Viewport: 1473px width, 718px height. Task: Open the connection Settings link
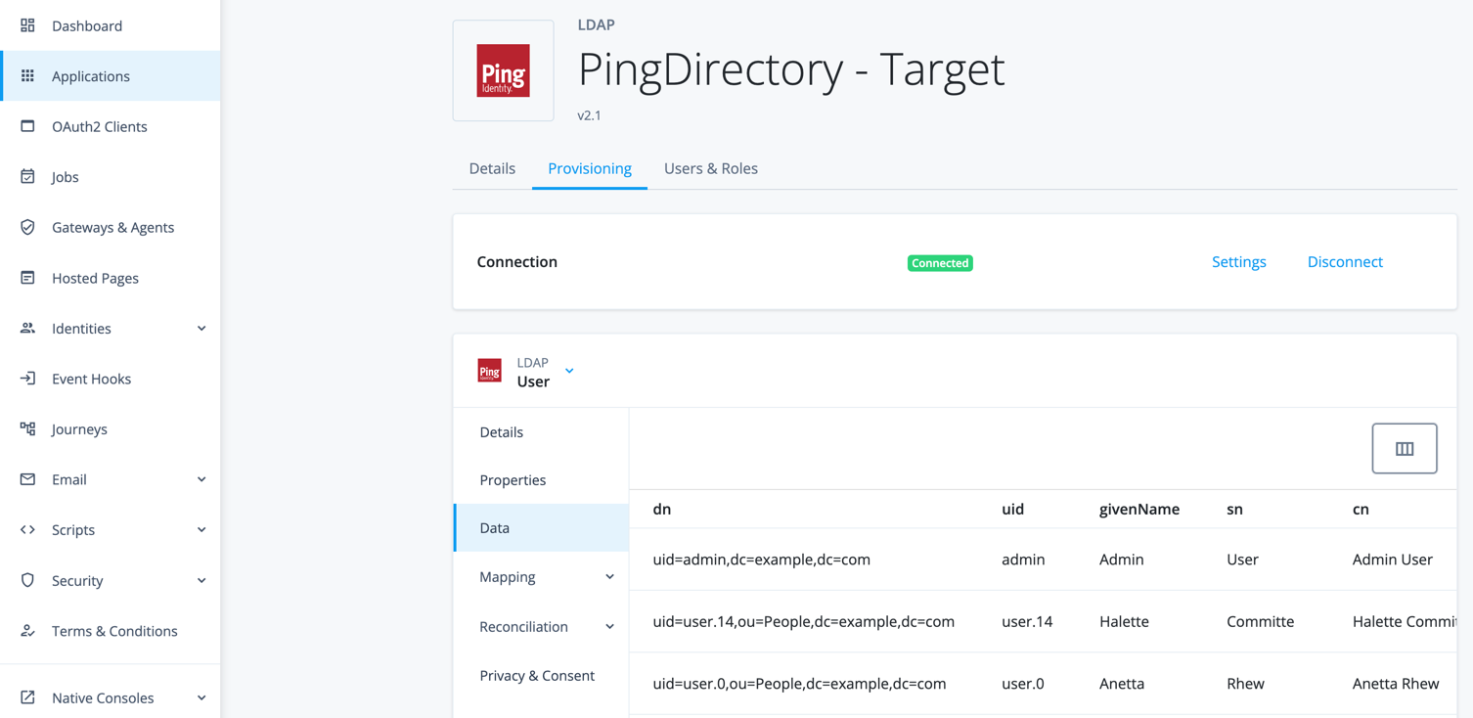pyautogui.click(x=1238, y=261)
